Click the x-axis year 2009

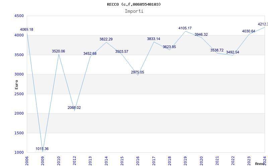pos(43,161)
